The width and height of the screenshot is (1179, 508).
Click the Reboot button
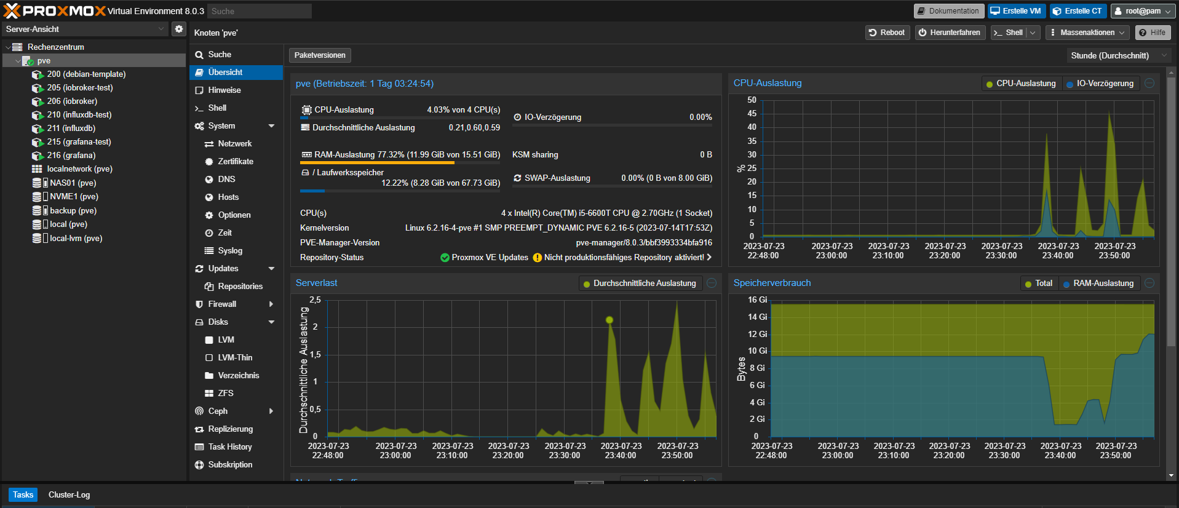pos(887,33)
